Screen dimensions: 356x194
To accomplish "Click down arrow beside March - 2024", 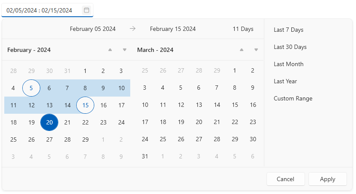I will coord(256,50).
